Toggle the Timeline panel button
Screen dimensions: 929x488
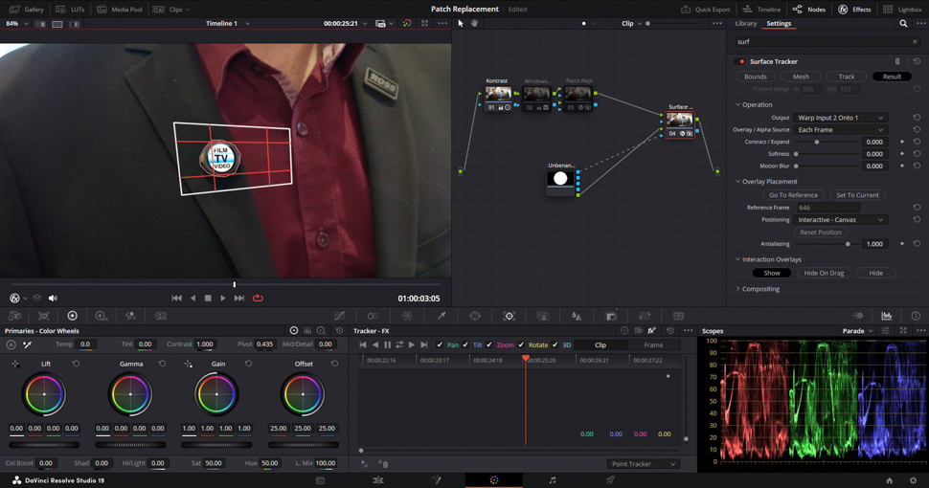pos(761,10)
